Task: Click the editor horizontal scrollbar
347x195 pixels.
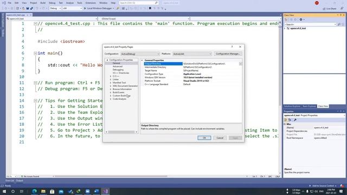Action: (111, 177)
